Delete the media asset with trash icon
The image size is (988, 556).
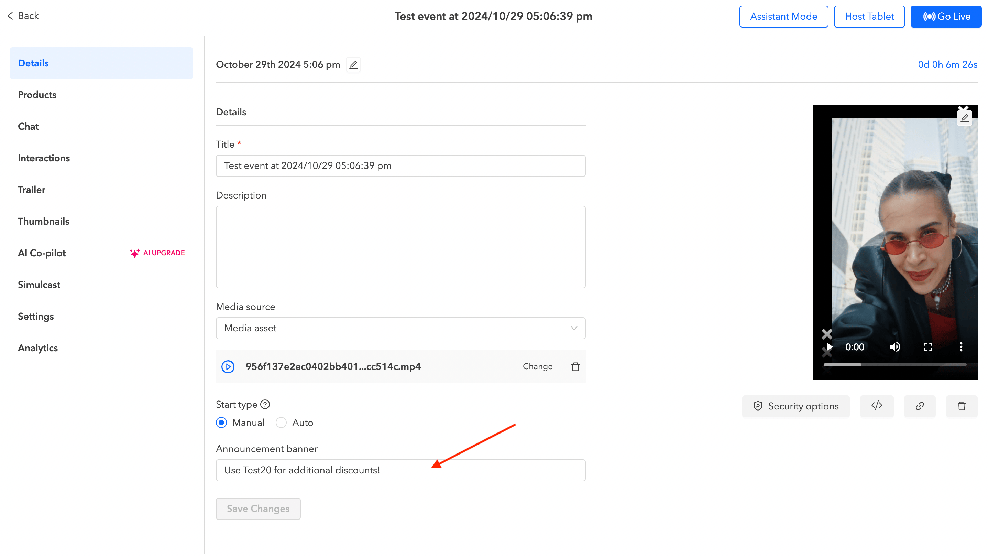pos(575,367)
